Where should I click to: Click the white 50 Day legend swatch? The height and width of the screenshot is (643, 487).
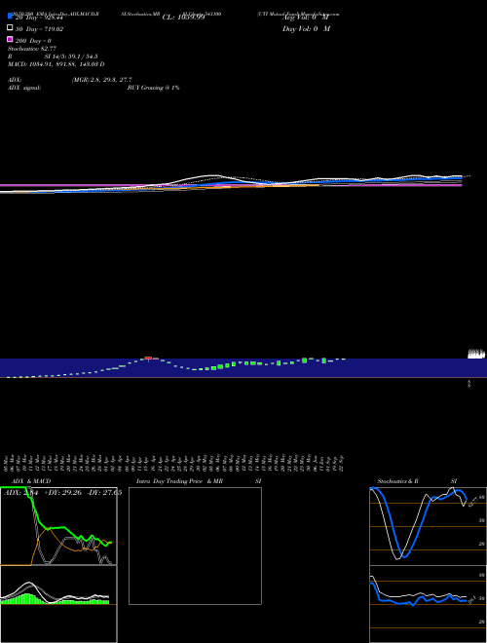[x=10, y=27]
